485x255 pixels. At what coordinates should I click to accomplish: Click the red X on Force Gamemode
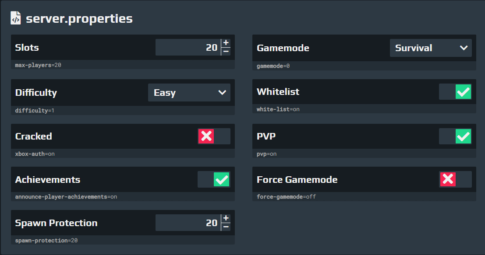click(x=448, y=179)
